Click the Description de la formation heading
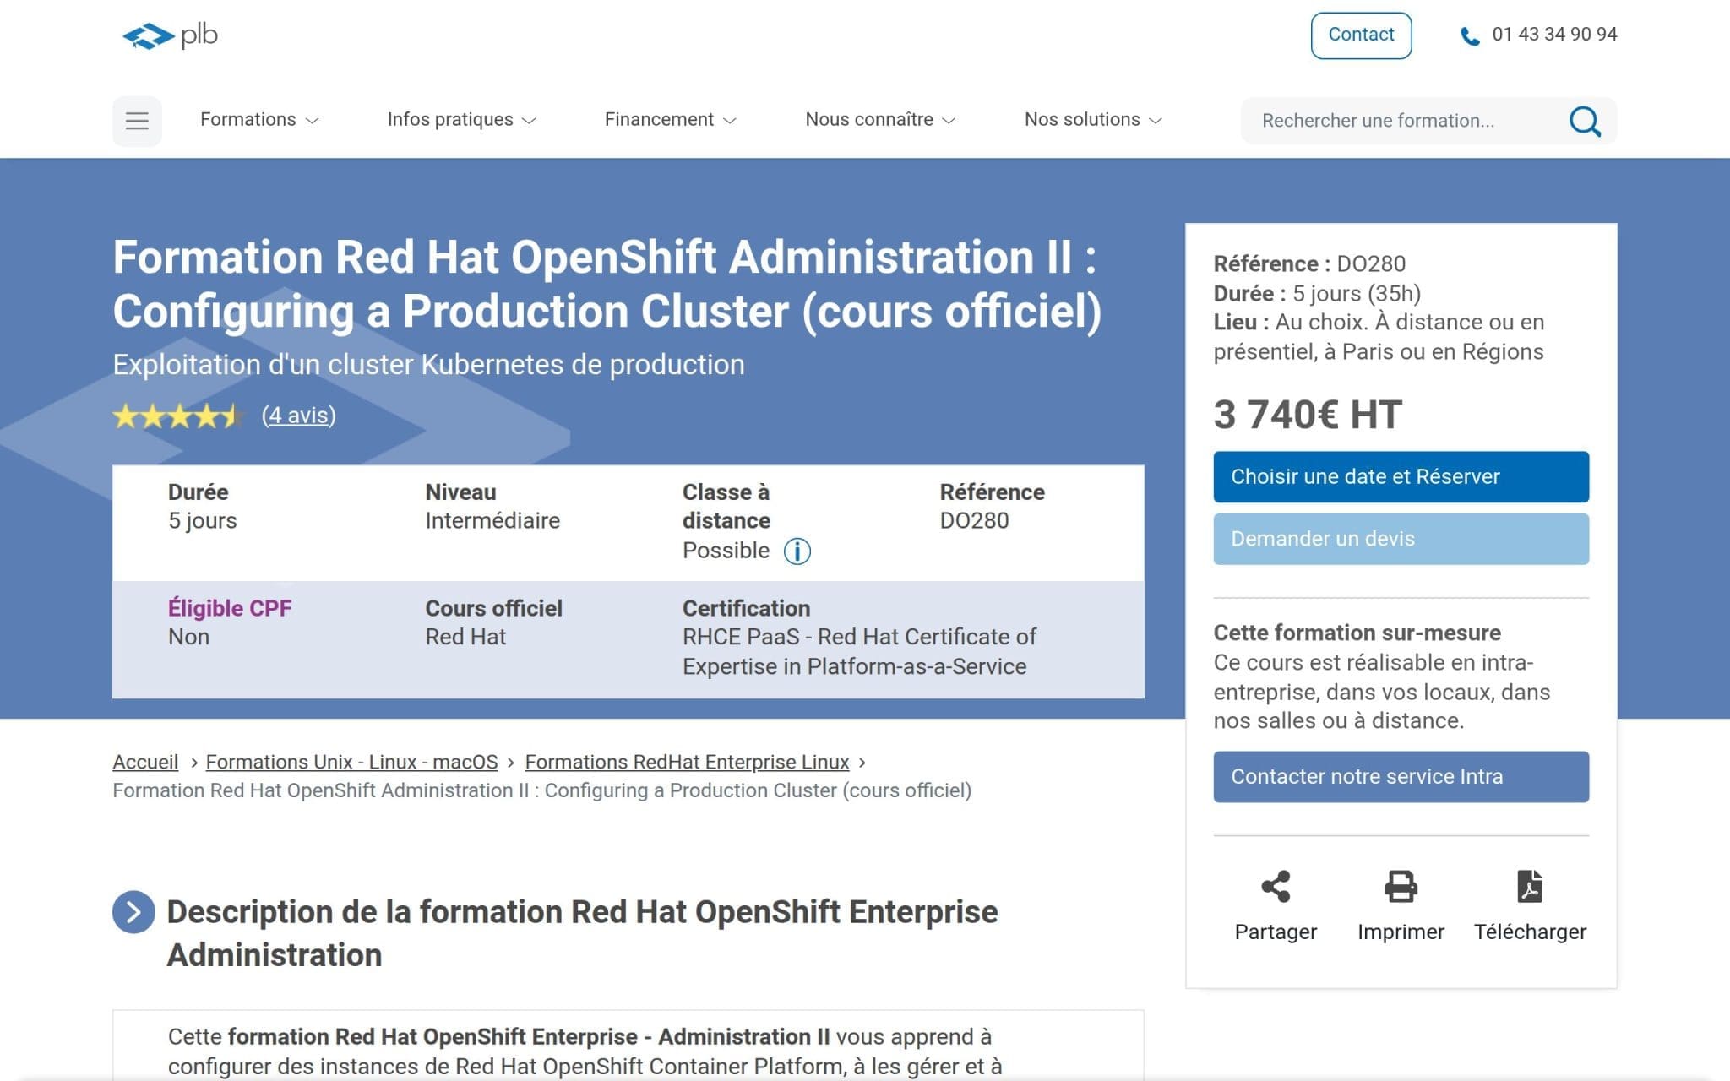Screen dimensions: 1730x1081 (582, 933)
